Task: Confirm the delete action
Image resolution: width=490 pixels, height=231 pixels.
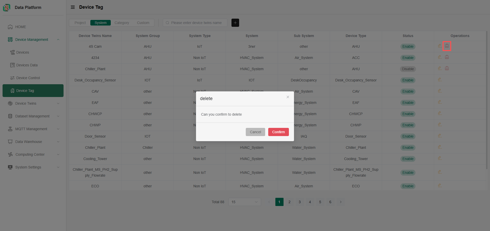Action: pyautogui.click(x=278, y=132)
